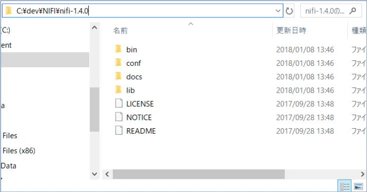Select the NOTICE file icon
This screenshot has height=192, width=367.
(x=119, y=117)
